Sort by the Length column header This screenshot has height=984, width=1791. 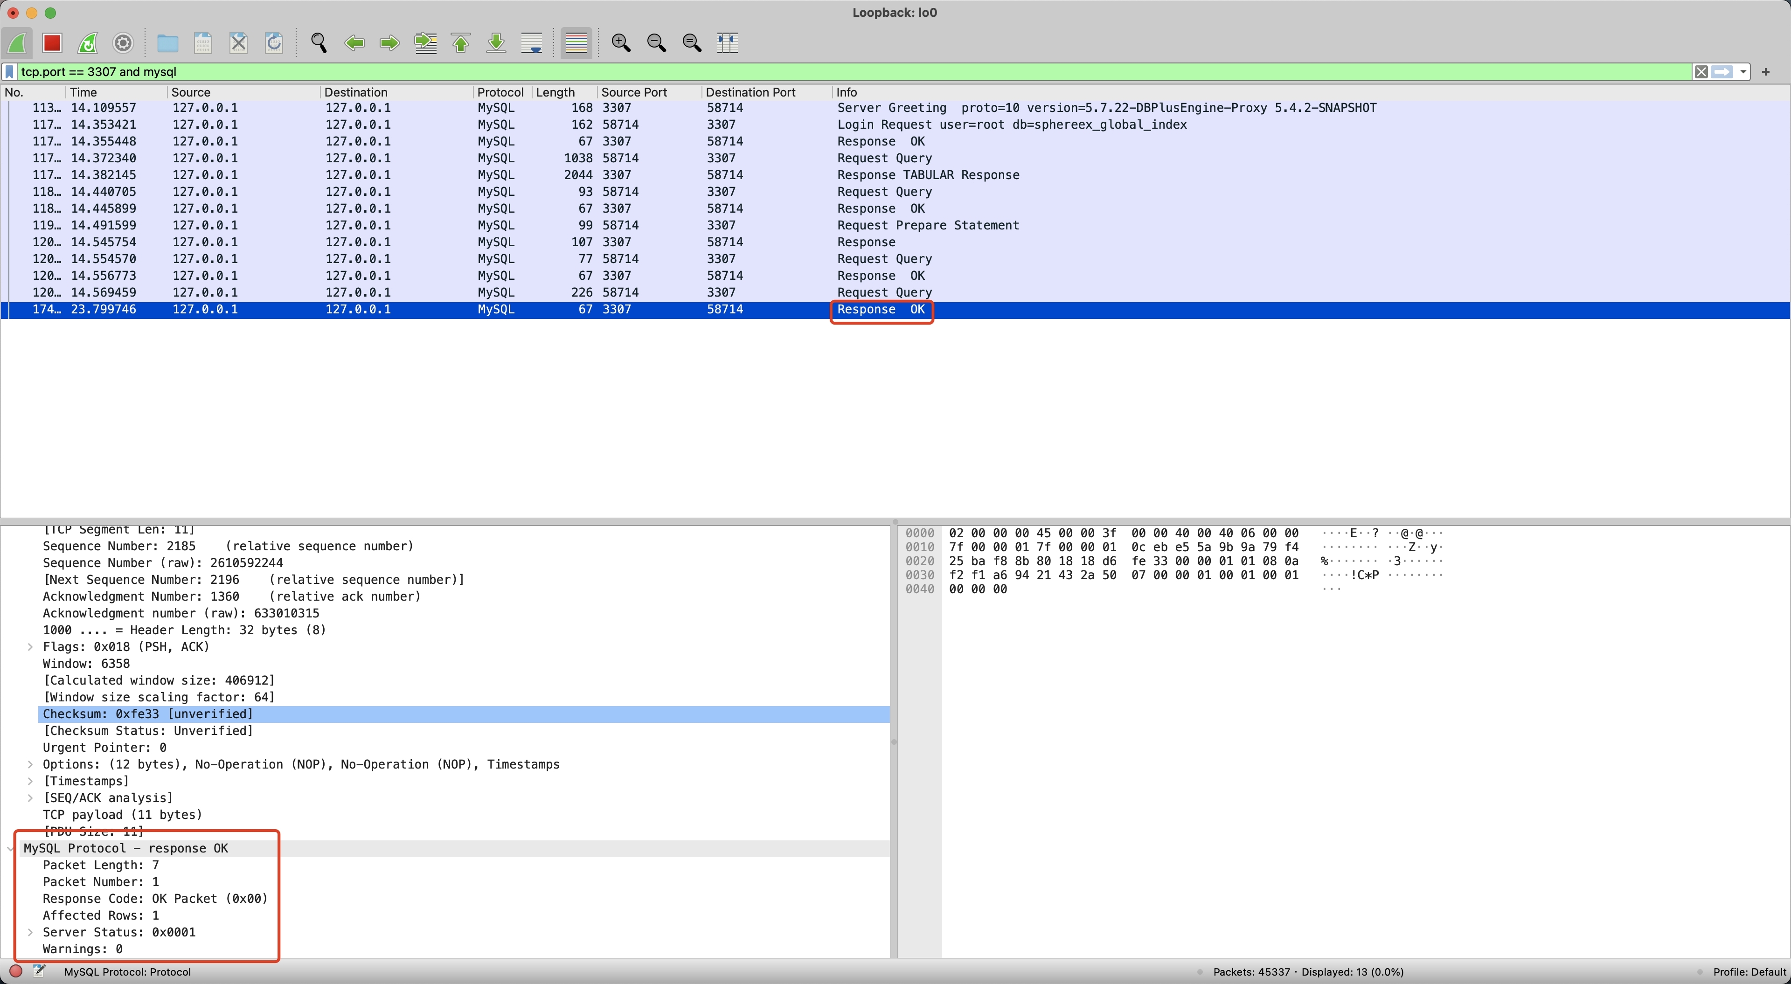tap(555, 92)
